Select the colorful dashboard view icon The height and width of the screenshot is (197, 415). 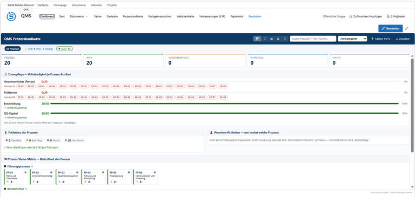point(257,39)
